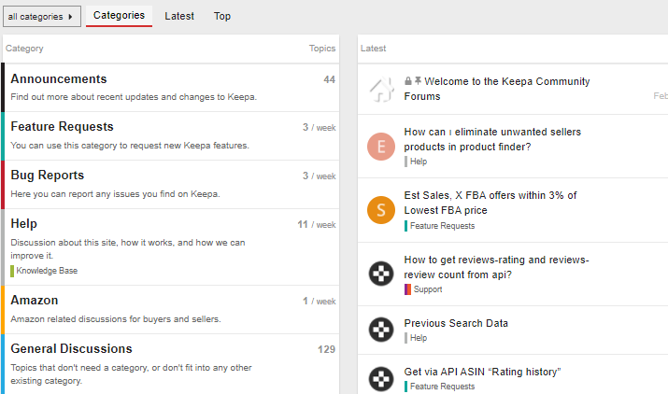Click the pin icon on Welcome topic
The image size is (668, 394).
pos(418,81)
